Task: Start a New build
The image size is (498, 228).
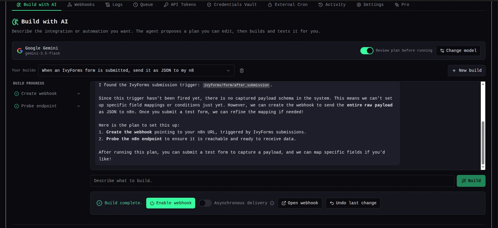Action: coord(467,71)
